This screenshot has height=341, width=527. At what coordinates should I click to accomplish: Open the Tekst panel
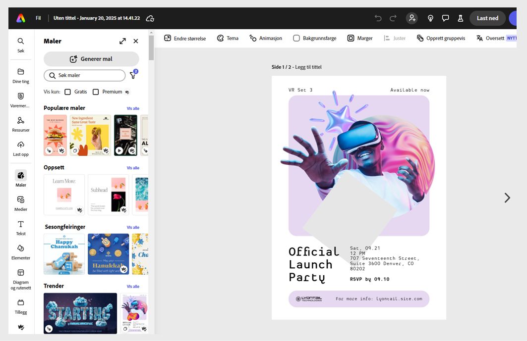[20, 227]
